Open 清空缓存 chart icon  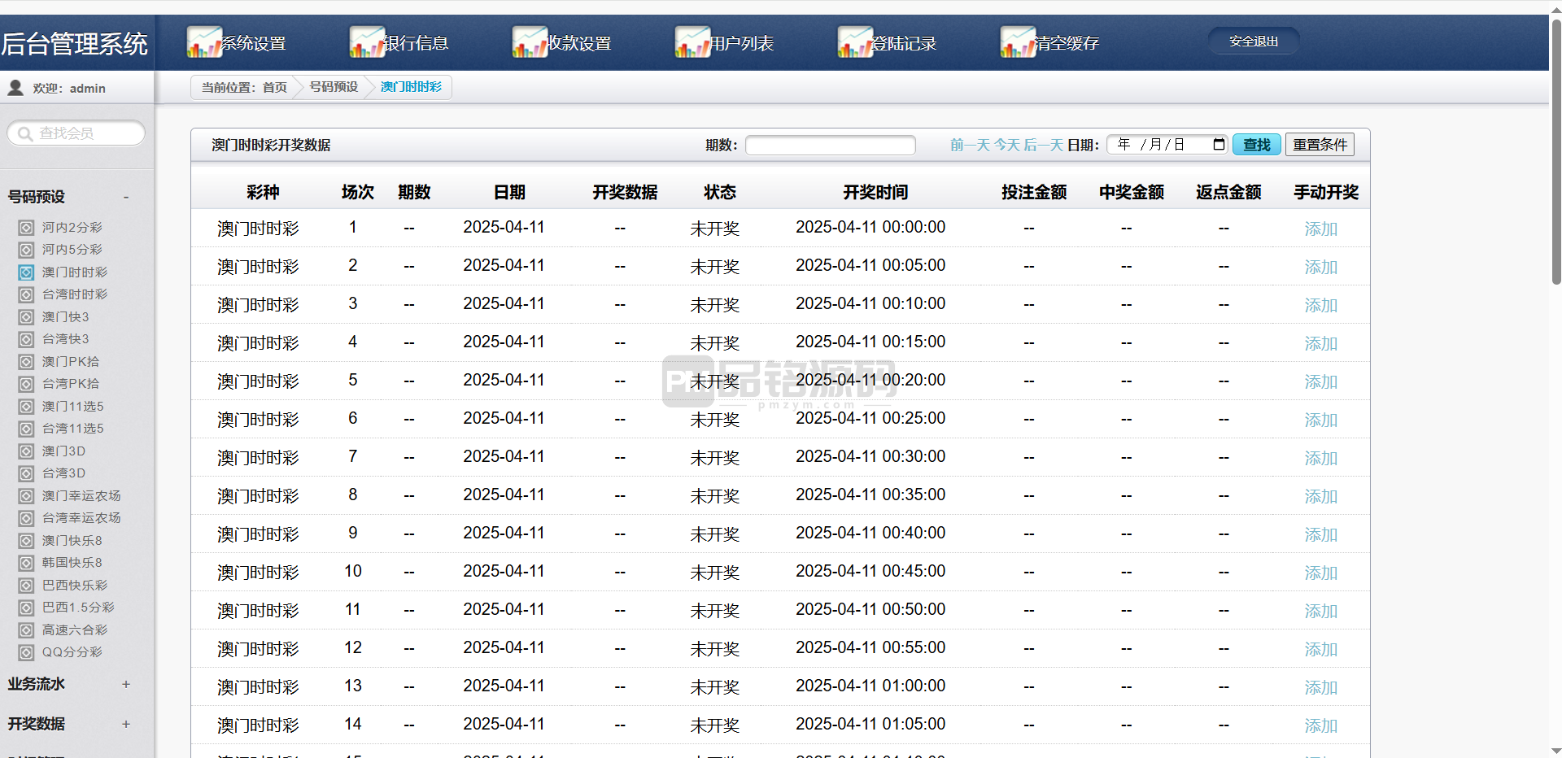tap(1018, 42)
